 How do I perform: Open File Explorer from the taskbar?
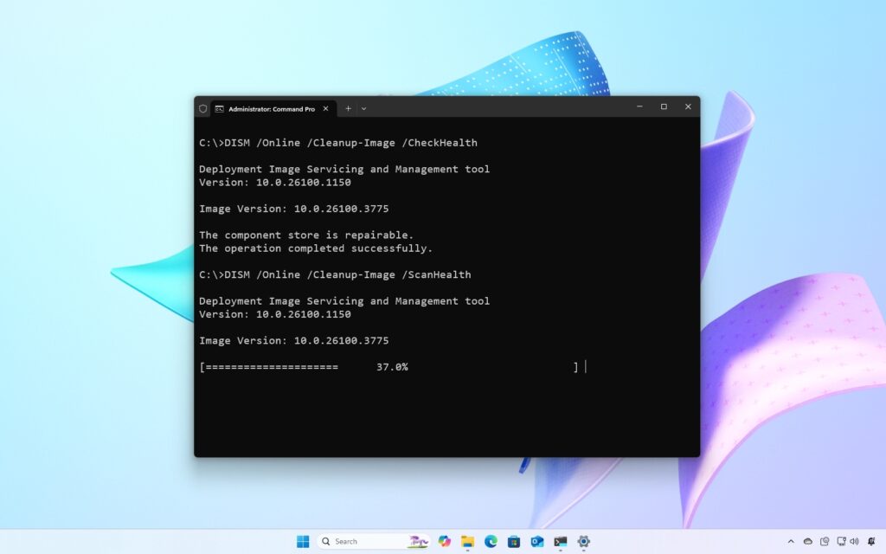coord(468,541)
